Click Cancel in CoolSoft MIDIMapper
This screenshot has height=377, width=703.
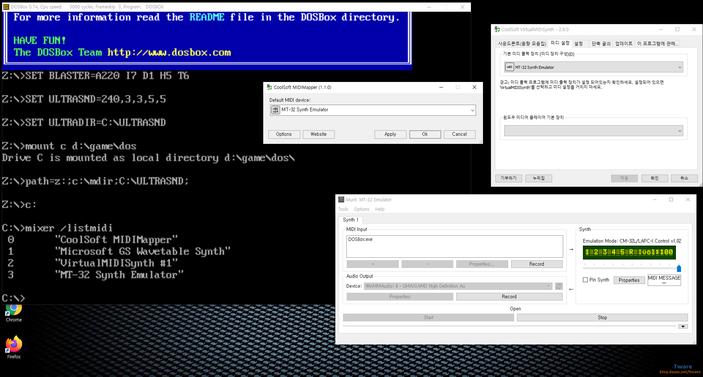click(460, 134)
